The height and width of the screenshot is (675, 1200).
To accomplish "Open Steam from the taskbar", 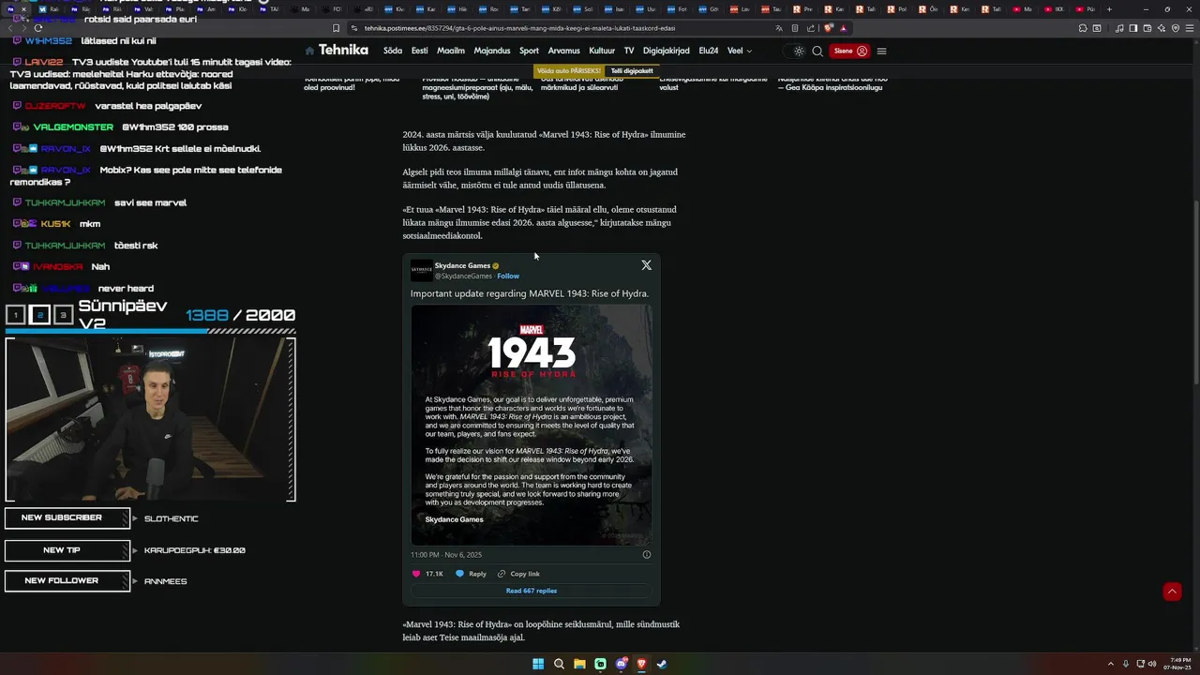I will pos(662,664).
